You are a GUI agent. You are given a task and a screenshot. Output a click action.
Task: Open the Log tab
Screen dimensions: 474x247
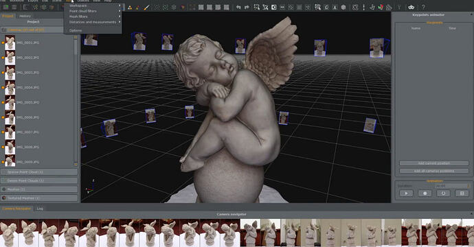tap(40, 209)
